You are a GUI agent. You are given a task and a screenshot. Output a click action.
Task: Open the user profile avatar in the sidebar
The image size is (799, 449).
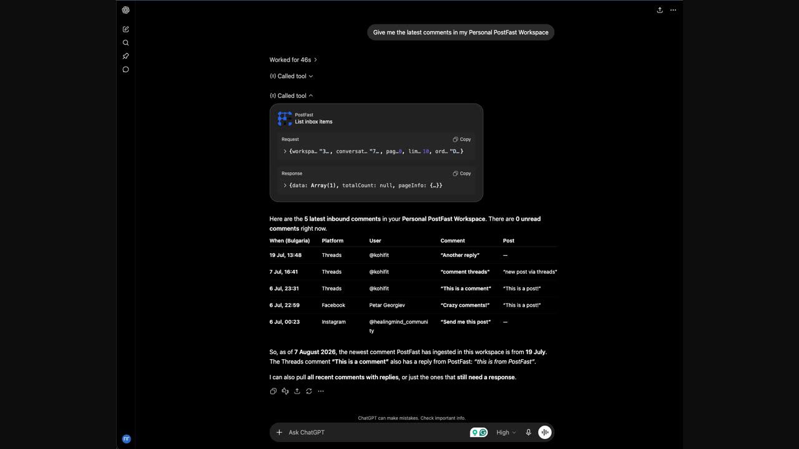click(x=126, y=439)
